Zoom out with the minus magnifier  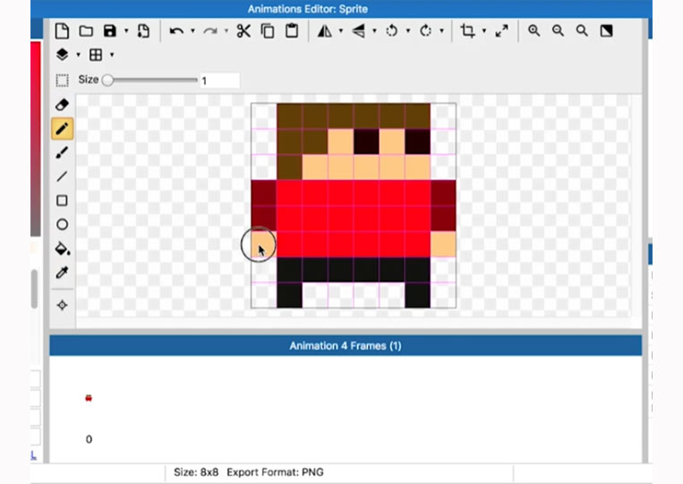click(558, 31)
